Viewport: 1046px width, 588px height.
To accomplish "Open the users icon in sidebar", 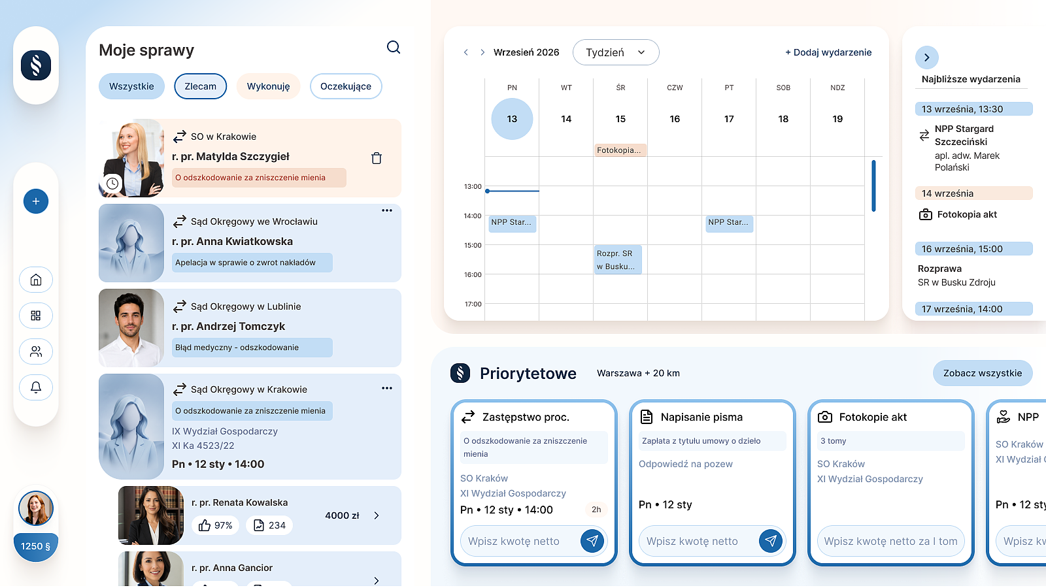I will pyautogui.click(x=36, y=351).
